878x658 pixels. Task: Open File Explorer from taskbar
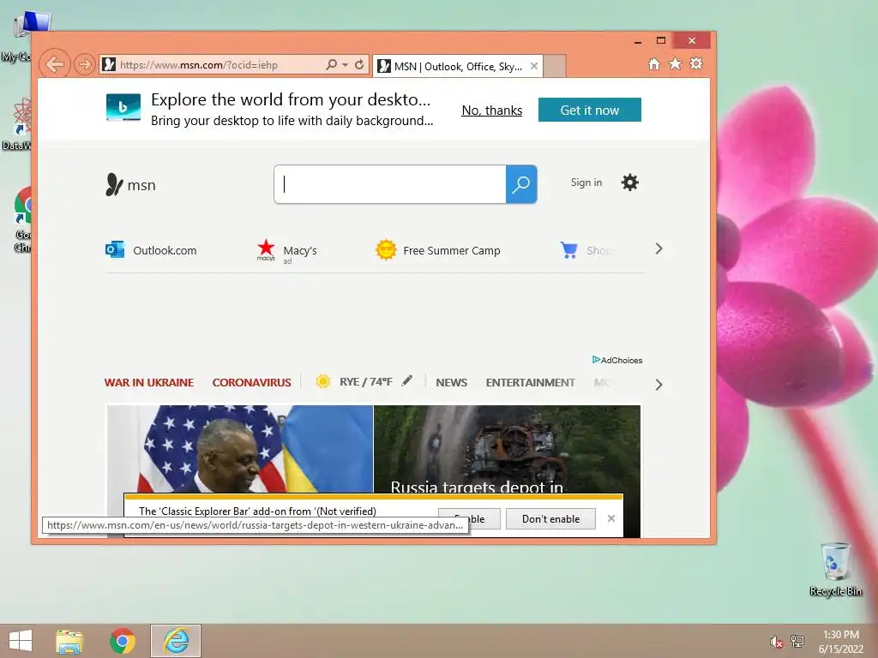(69, 641)
